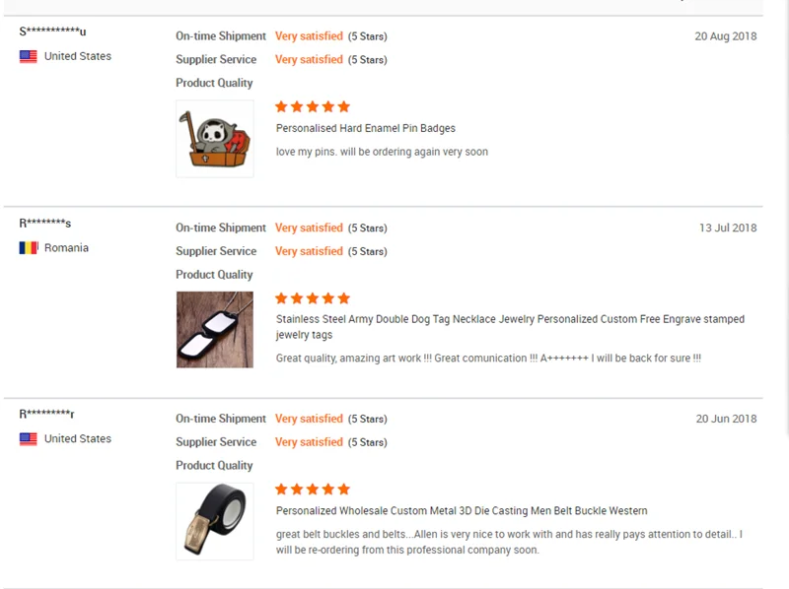Click Very satisfied for Supplier Service in Romania review
The width and height of the screenshot is (789, 589).
coord(309,251)
